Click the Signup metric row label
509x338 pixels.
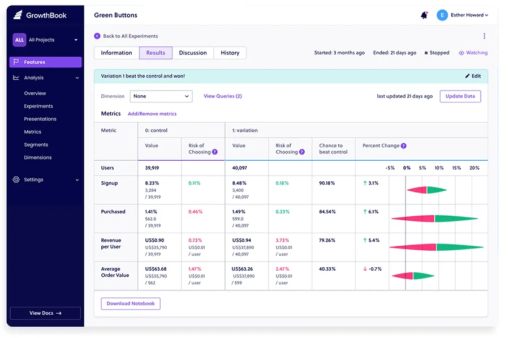click(109, 183)
